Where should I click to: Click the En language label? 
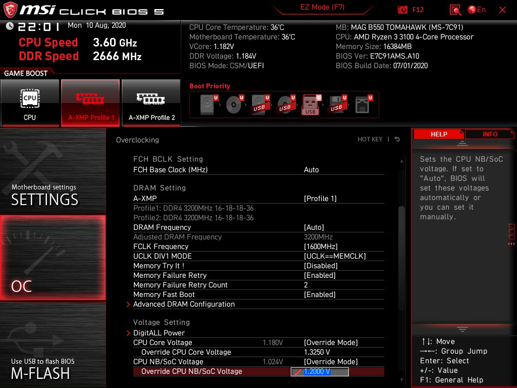[x=481, y=10]
